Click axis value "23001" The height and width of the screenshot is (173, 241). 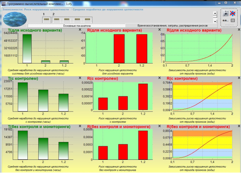8,81
